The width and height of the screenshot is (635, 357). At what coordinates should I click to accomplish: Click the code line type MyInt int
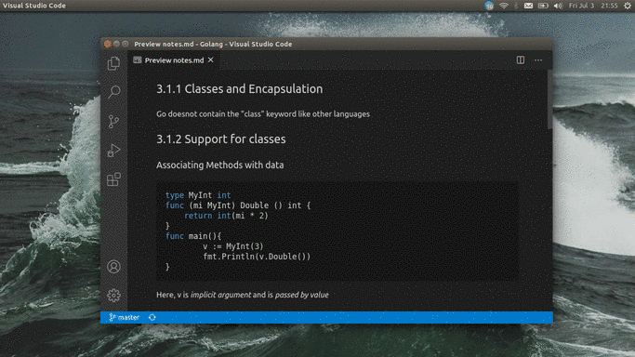click(198, 195)
